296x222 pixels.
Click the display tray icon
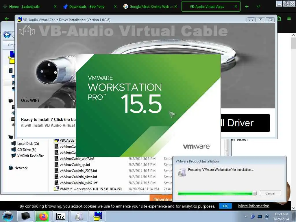point(260,217)
